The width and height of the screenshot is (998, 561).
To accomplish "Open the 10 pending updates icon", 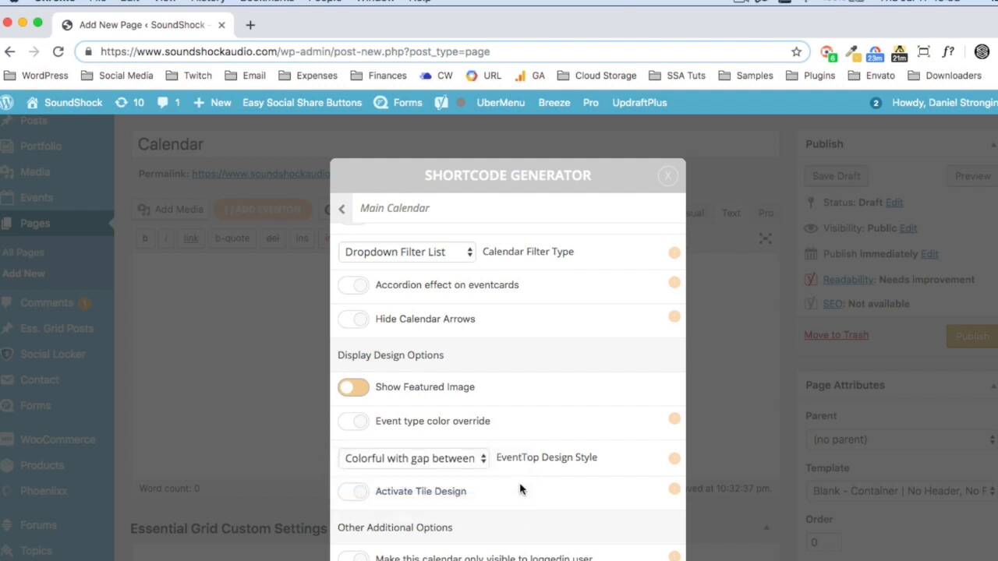I will click(129, 103).
